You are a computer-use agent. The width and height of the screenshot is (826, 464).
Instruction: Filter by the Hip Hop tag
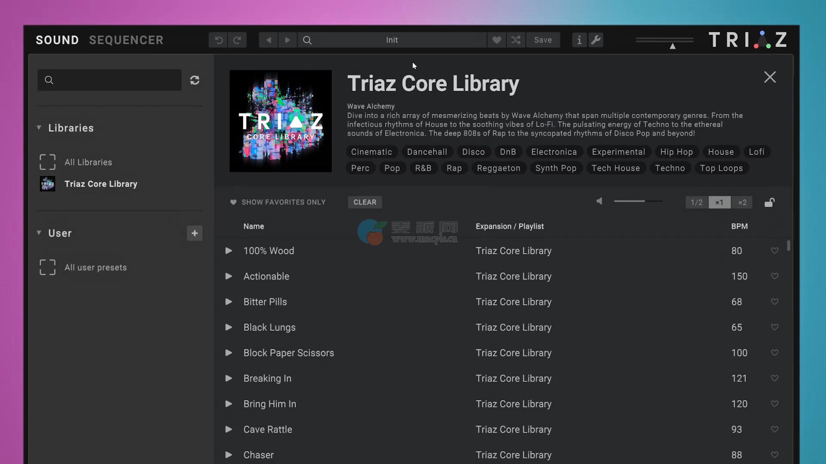pos(676,152)
